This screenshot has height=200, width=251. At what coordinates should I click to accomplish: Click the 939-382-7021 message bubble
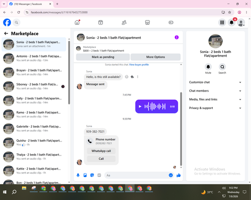click(95, 131)
